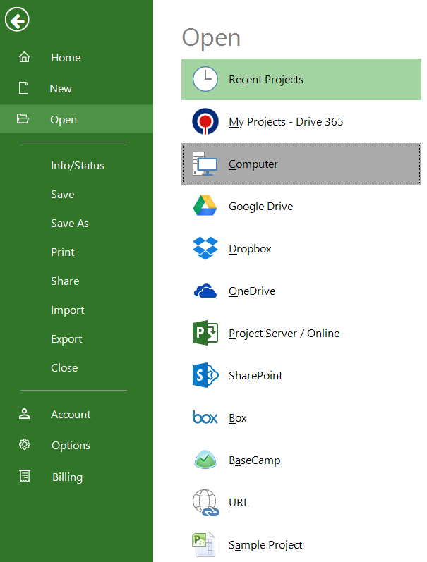Choose Save from the sidebar
The image size is (427, 562).
[63, 194]
